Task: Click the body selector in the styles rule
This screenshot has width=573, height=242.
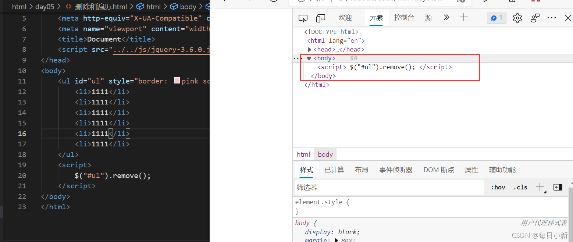Action: 302,223
